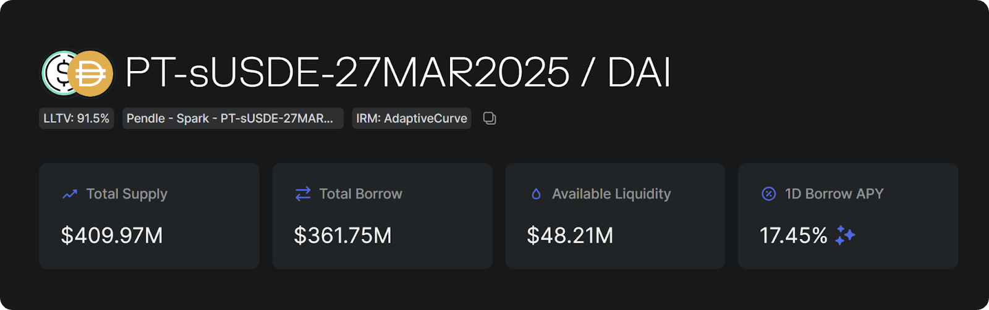Select the $409.97M total supply value
This screenshot has width=989, height=310.
tap(112, 235)
